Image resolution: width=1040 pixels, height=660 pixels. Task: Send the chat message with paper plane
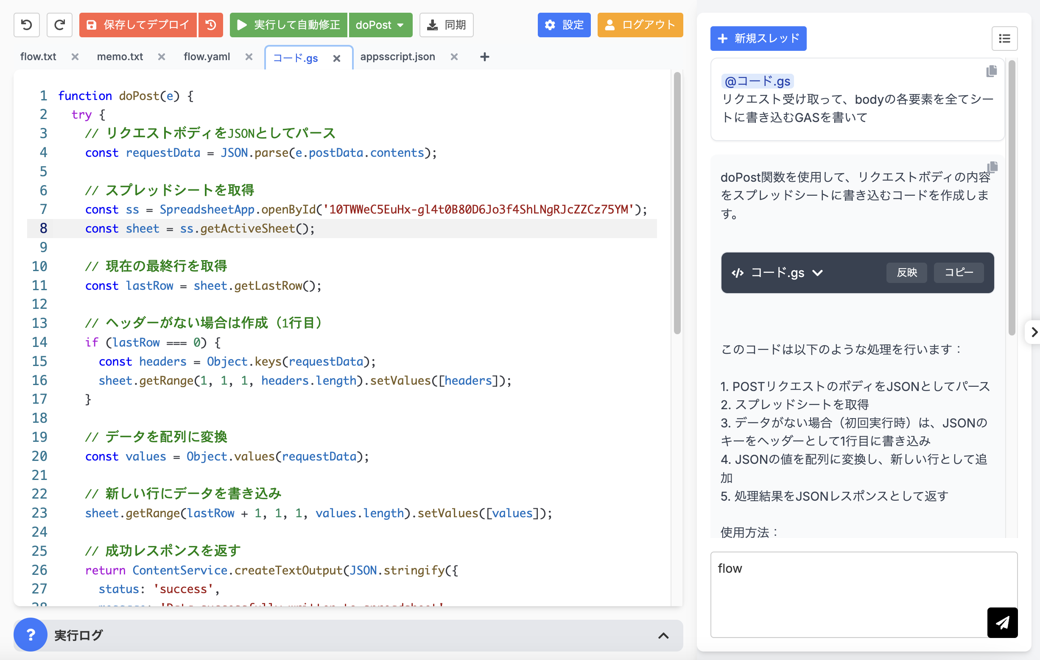click(x=1002, y=622)
